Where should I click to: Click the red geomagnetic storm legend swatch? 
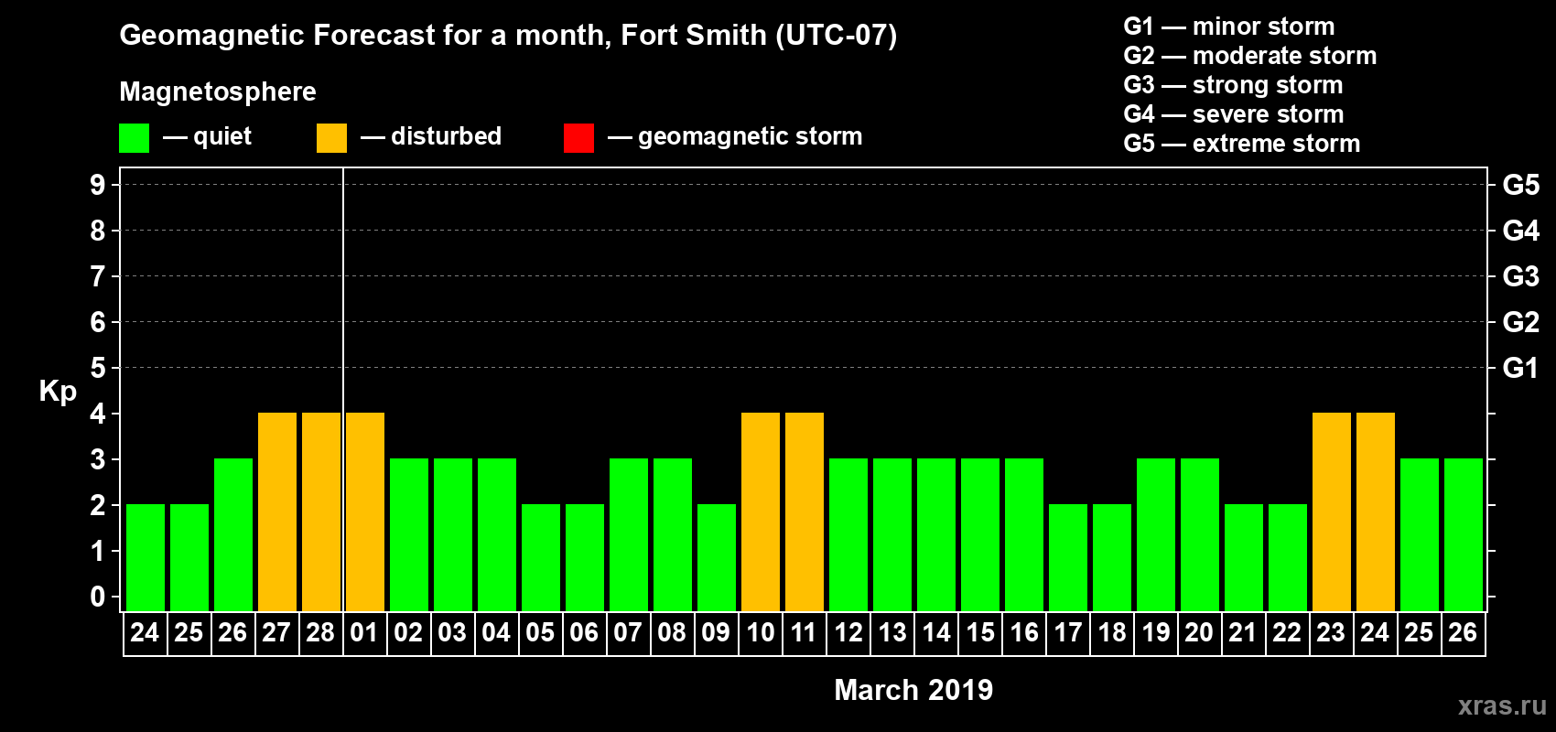(578, 138)
